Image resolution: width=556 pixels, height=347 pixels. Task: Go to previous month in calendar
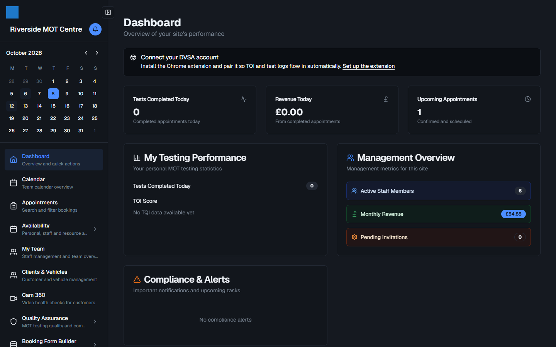point(86,53)
